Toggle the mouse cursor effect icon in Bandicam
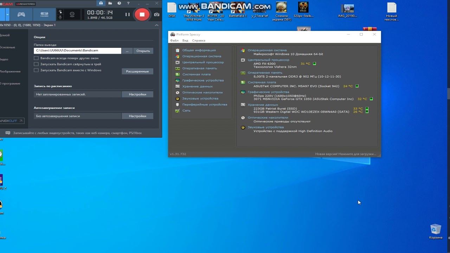Viewport: 450px width, 253px height. click(x=60, y=12)
